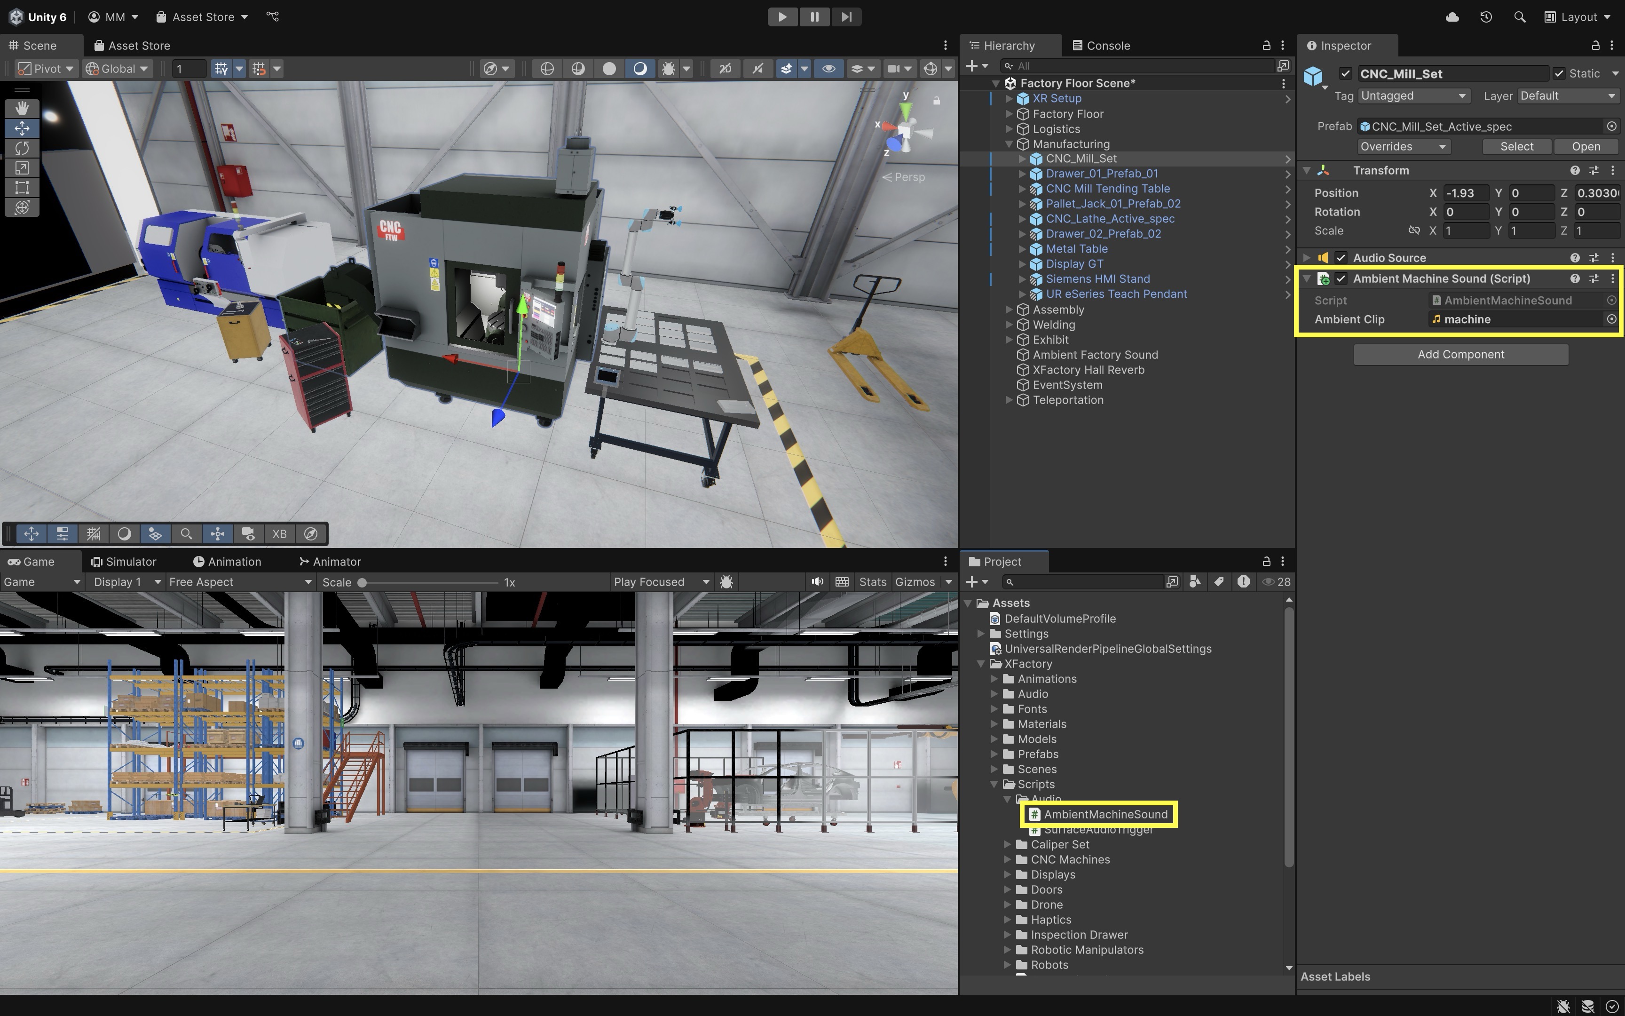This screenshot has height=1016, width=1625.
Task: Expand the Assembly group in Hierarchy
Action: coord(1009,310)
